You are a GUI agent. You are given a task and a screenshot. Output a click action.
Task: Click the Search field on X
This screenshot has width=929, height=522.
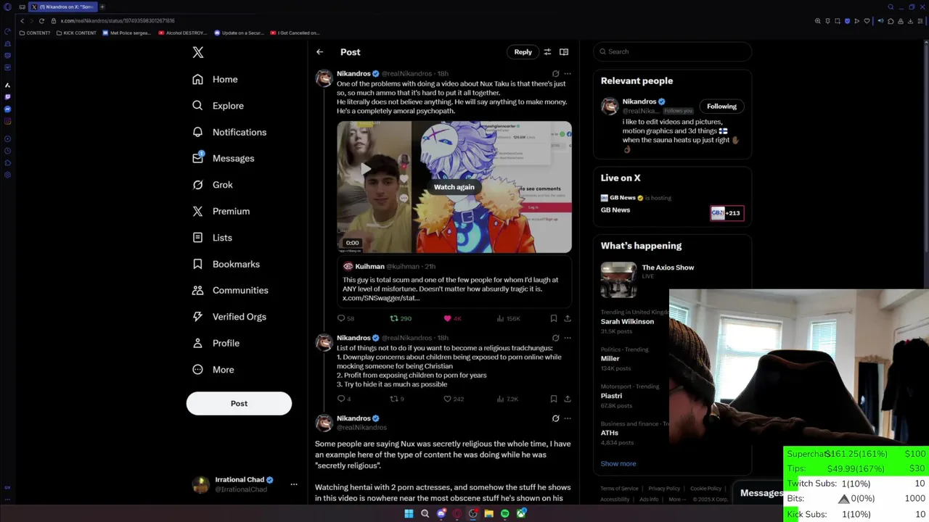tap(672, 51)
